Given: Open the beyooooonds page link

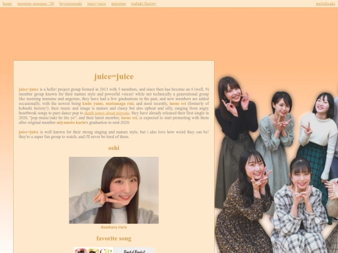Looking at the screenshot, I should pos(71,4).
